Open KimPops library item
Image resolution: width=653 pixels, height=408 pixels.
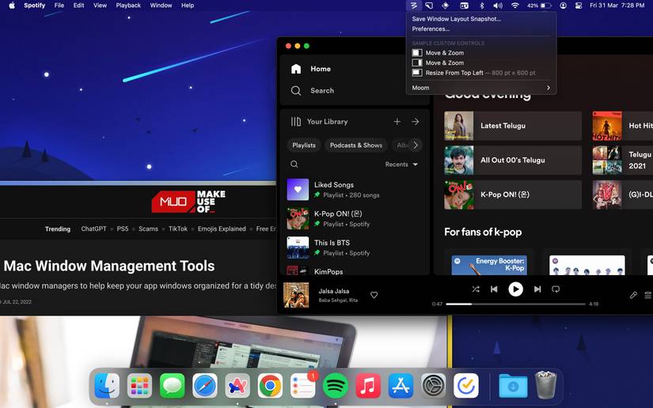(354, 270)
